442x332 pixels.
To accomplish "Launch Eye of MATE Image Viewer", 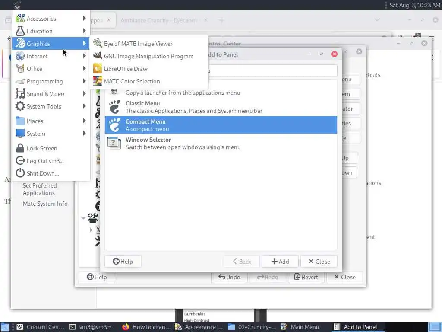I will [149, 44].
